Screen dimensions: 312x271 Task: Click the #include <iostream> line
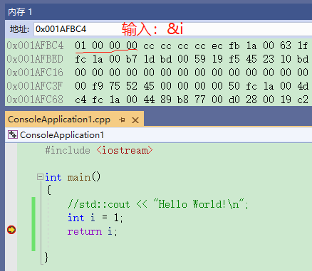(99, 150)
